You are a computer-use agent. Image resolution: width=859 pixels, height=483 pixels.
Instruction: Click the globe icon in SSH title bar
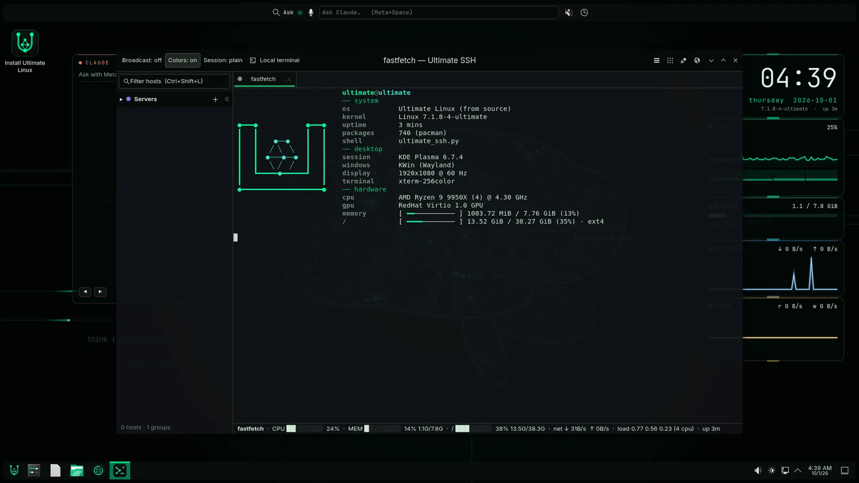coord(697,61)
